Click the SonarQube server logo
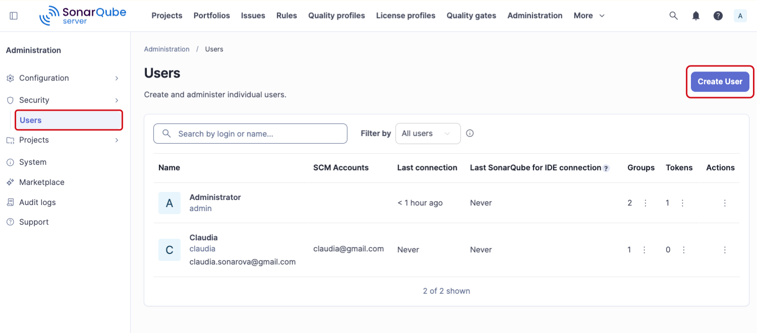 [83, 16]
